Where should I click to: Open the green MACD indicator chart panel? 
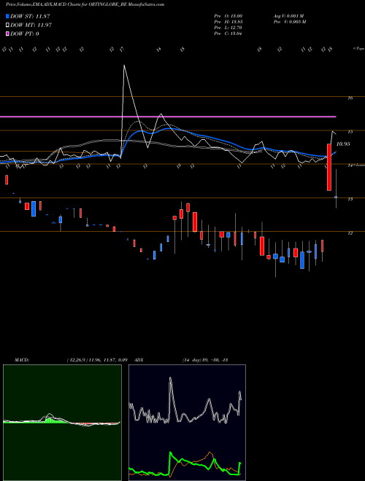point(62,423)
